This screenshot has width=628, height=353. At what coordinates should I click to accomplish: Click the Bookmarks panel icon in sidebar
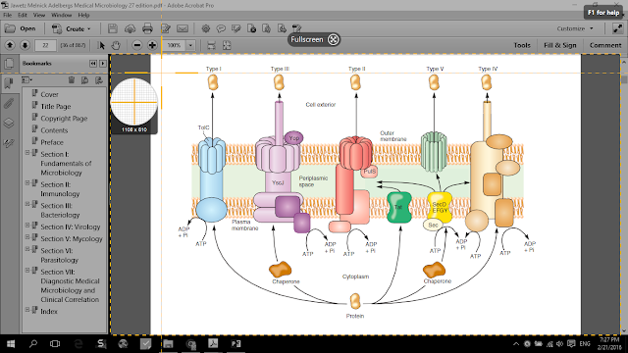[x=9, y=83]
